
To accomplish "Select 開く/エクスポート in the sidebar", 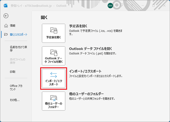I will point(19,35).
